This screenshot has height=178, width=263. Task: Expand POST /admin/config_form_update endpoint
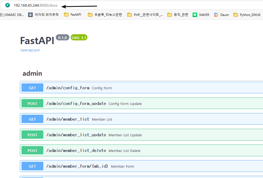[x=76, y=104]
